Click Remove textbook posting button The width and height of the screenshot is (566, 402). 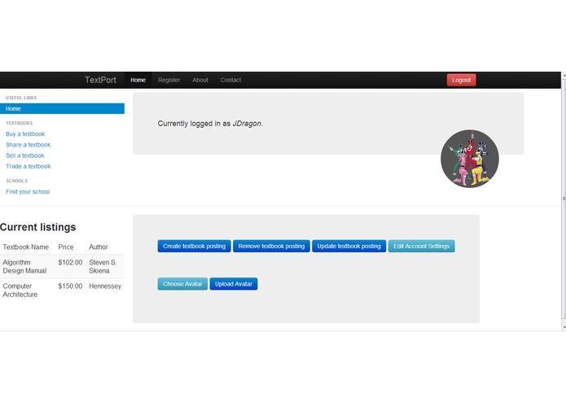tap(271, 246)
